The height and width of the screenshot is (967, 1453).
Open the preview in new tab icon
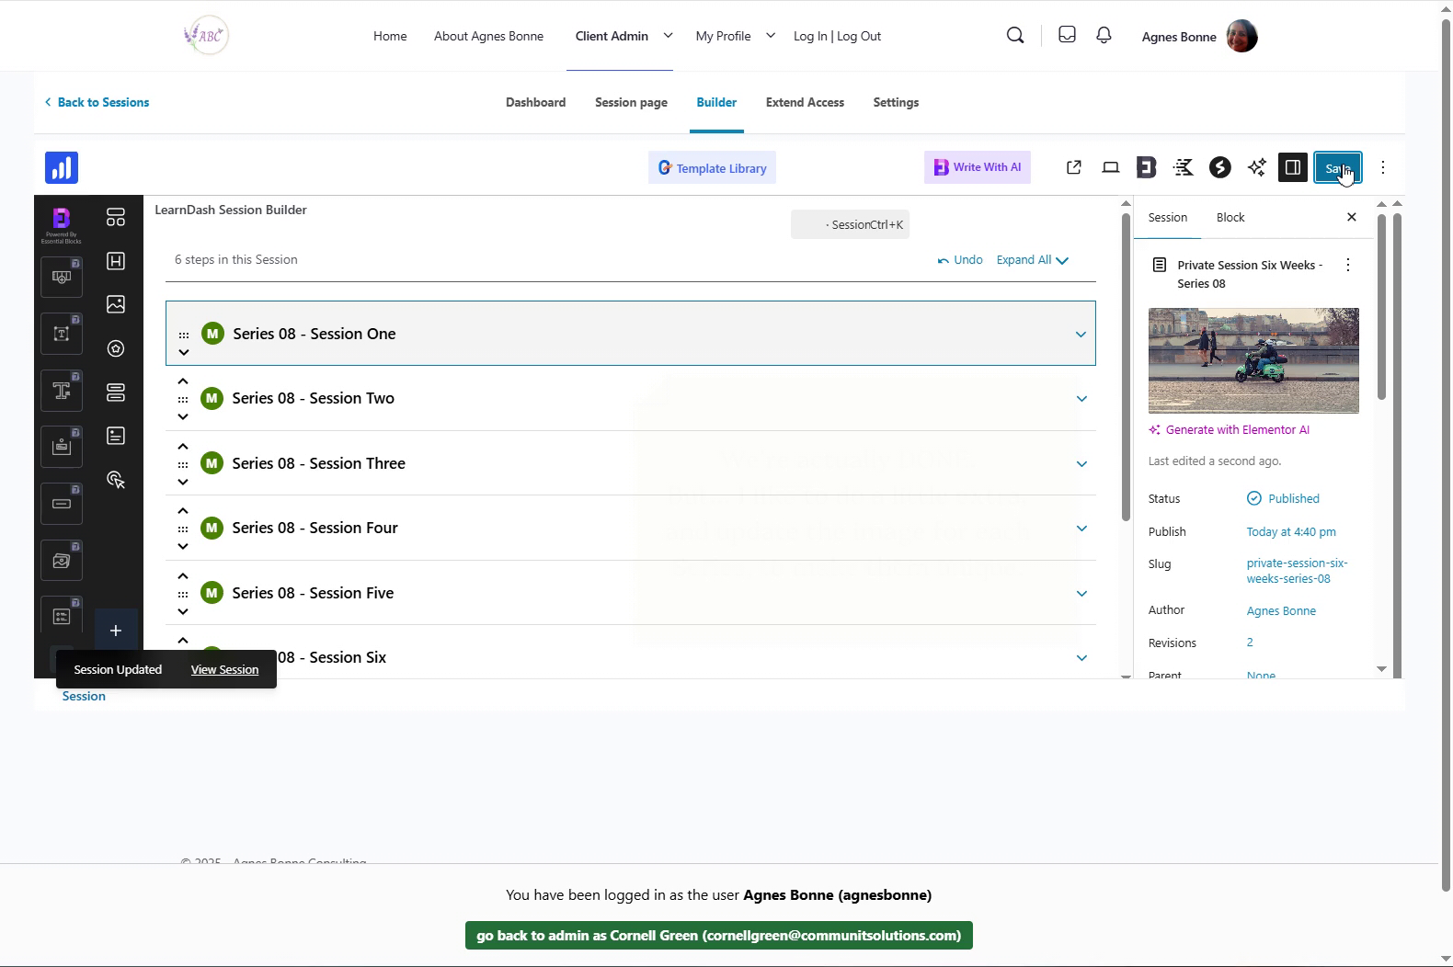point(1073,167)
